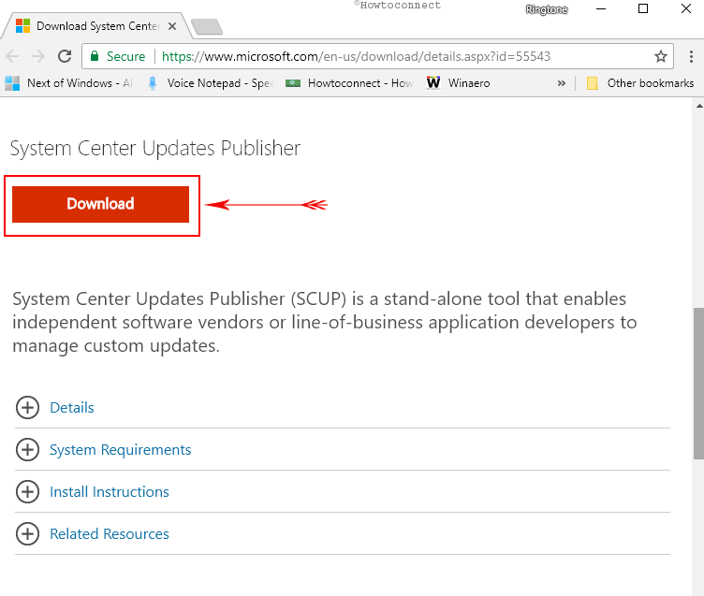Minimize the Chrome window
Screen dimensions: 704x596
click(601, 9)
